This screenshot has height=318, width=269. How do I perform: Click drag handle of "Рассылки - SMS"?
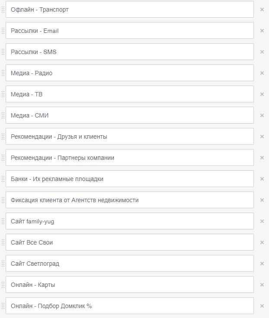click(3, 52)
